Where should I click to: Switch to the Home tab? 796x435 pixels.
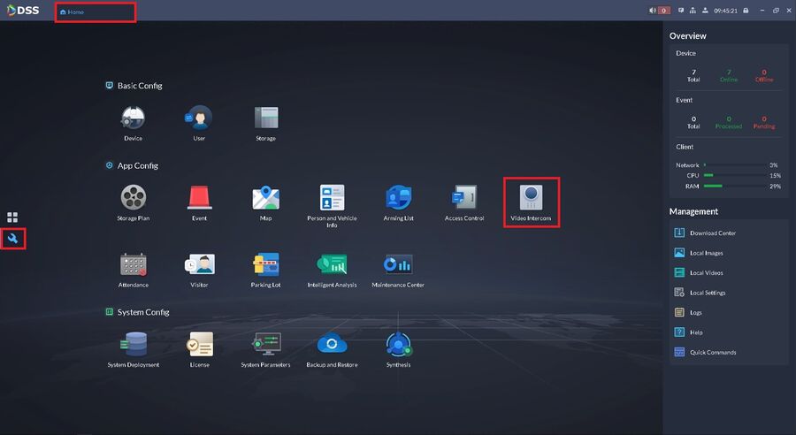pyautogui.click(x=73, y=11)
